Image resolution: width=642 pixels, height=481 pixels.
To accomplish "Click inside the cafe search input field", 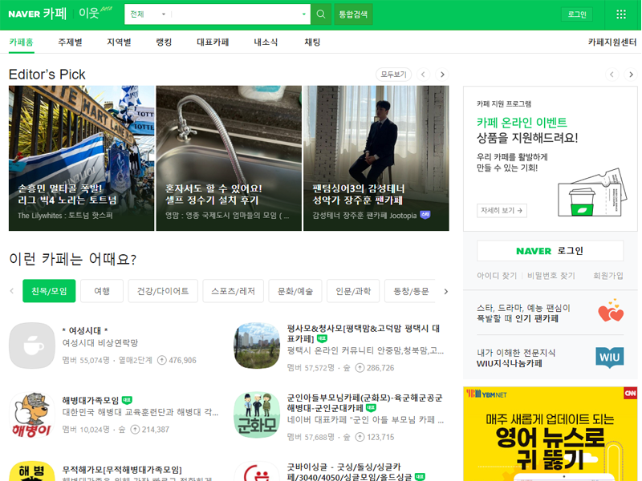I will 235,14.
